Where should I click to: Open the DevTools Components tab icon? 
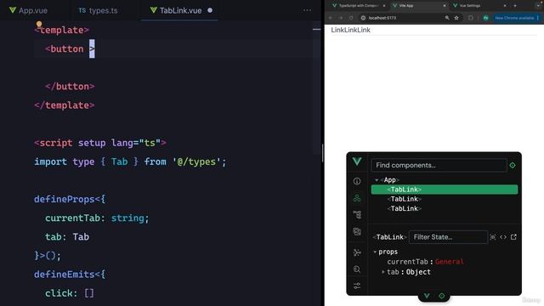(x=357, y=198)
